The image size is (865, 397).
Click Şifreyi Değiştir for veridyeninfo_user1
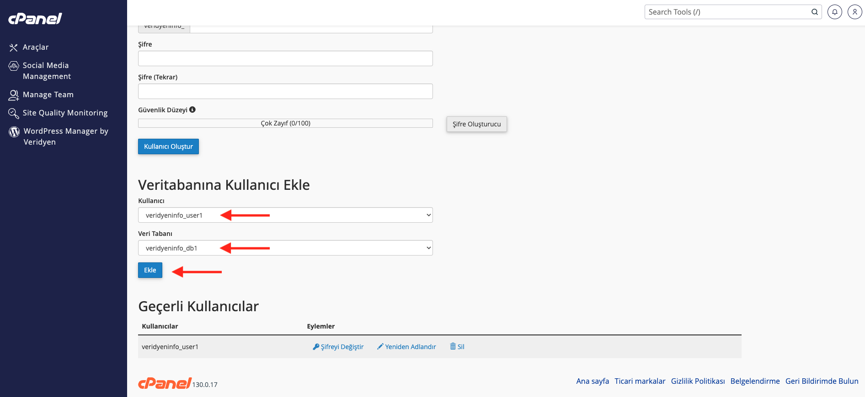pos(338,347)
